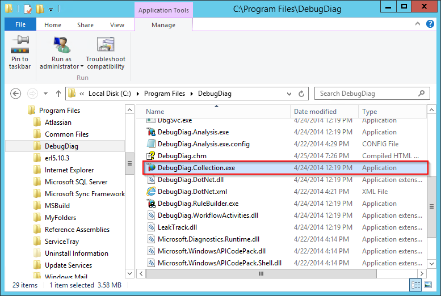The image size is (441, 296).
Task: Go up one folder level arrow
Action: (x=58, y=94)
